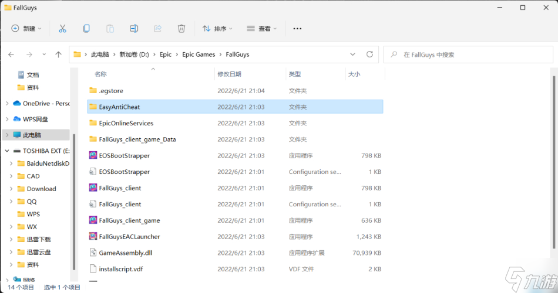Select the FallGuys_client_game_Data folder row
The height and width of the screenshot is (293, 558).
click(235, 139)
